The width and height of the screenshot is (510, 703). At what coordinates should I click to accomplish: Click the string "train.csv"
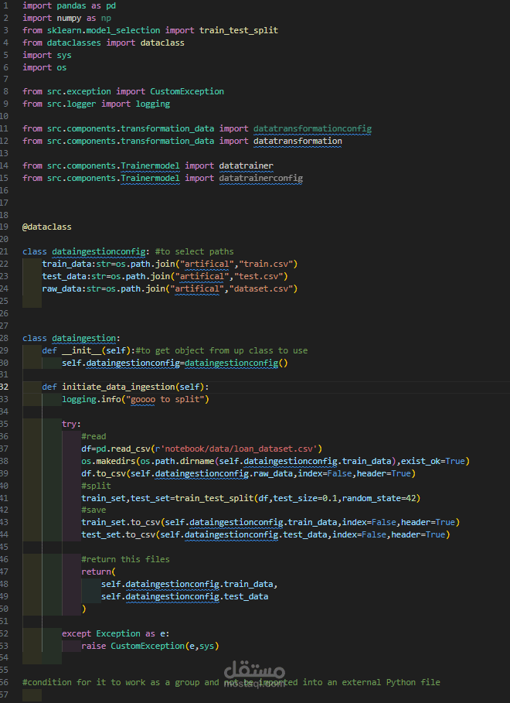point(266,264)
